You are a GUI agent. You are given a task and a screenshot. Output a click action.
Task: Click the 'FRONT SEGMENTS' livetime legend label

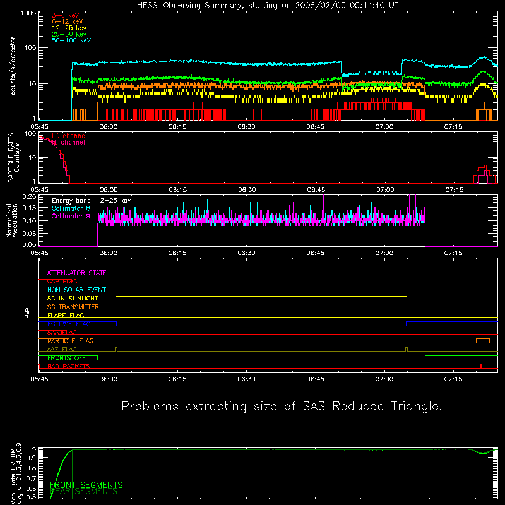point(86,485)
